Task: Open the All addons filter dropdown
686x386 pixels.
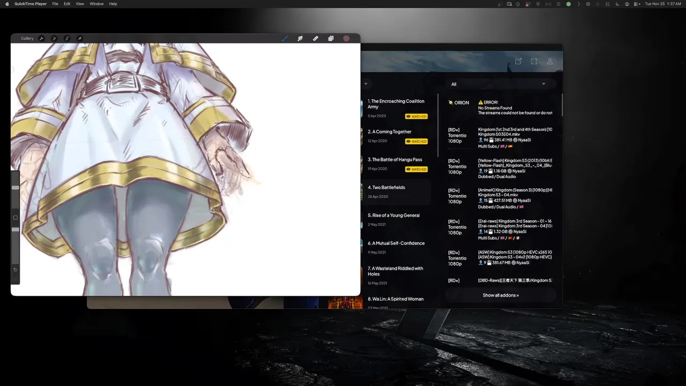Action: [x=500, y=84]
